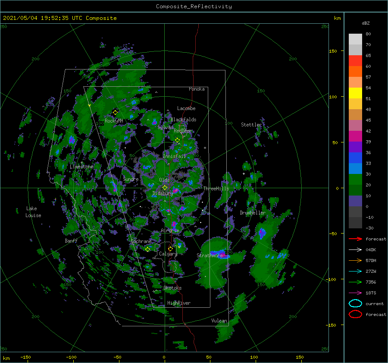Click the 80 dBZ legend value
This screenshot has height=363, width=388.
368,34
